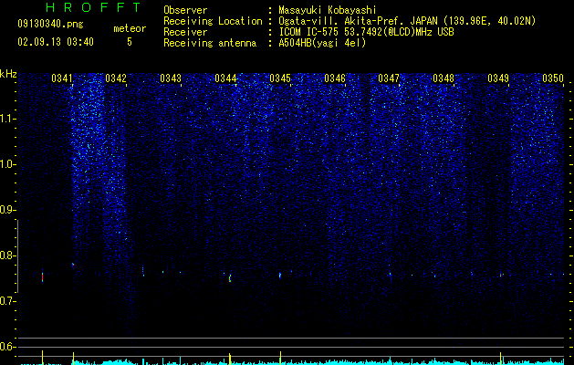Click the meteor echo at 0344

[230, 278]
